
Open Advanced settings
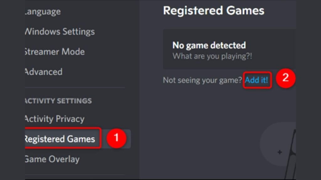click(x=43, y=72)
